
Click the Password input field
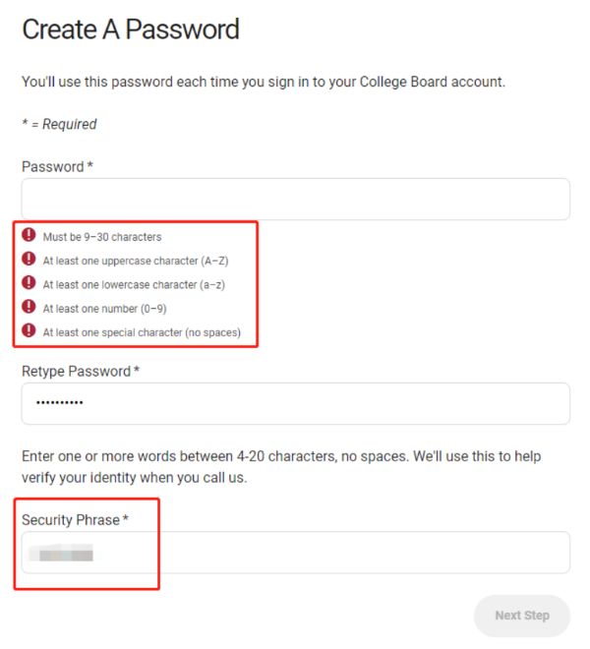point(295,199)
